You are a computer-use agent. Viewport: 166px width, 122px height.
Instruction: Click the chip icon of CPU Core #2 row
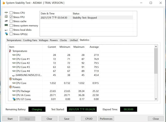tap(14, 63)
